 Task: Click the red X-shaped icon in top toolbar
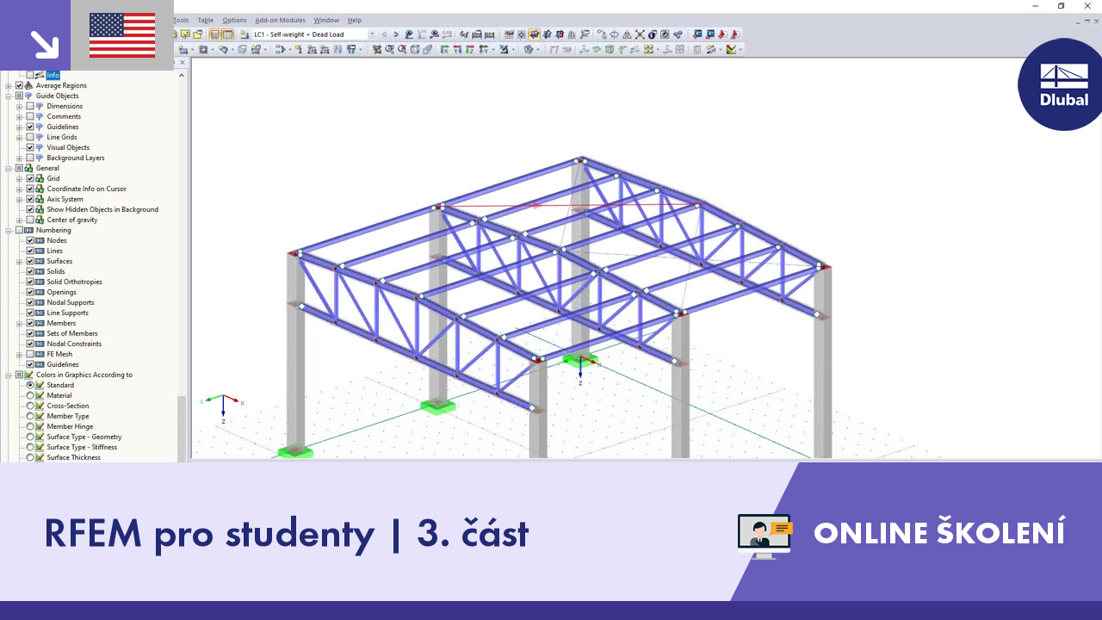point(640,34)
